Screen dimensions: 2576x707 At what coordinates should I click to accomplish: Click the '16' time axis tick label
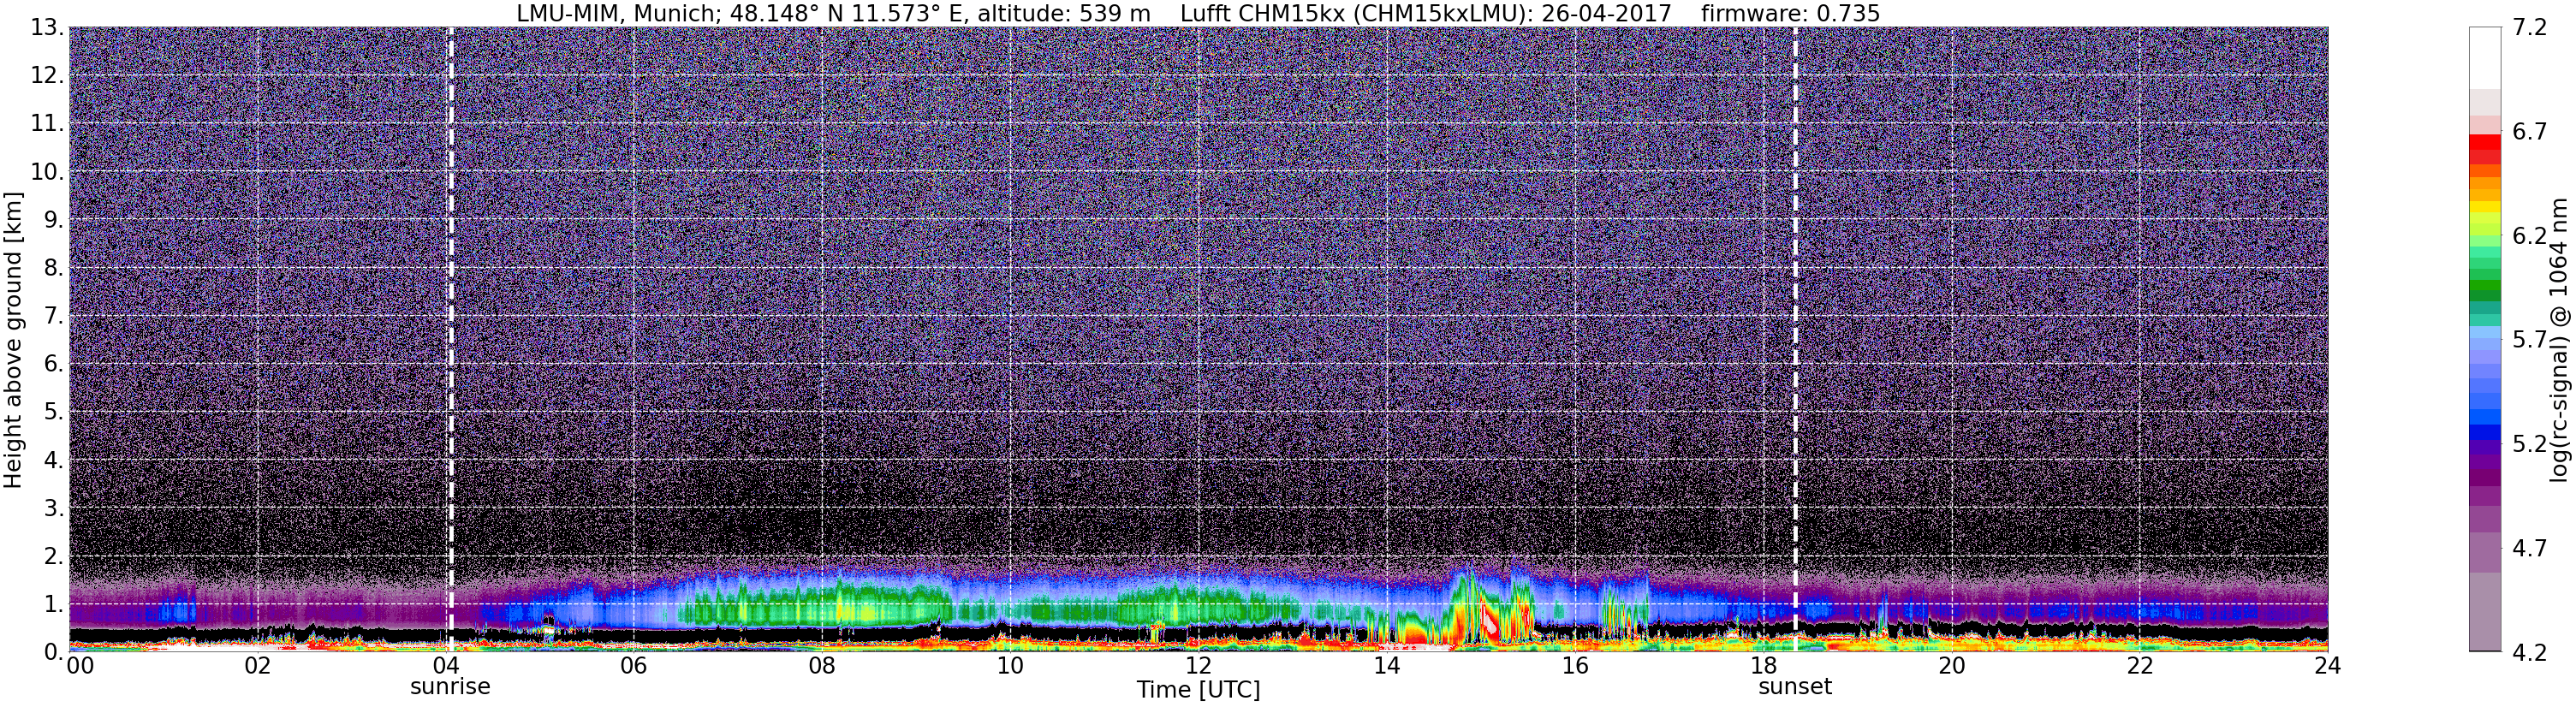[1575, 666]
